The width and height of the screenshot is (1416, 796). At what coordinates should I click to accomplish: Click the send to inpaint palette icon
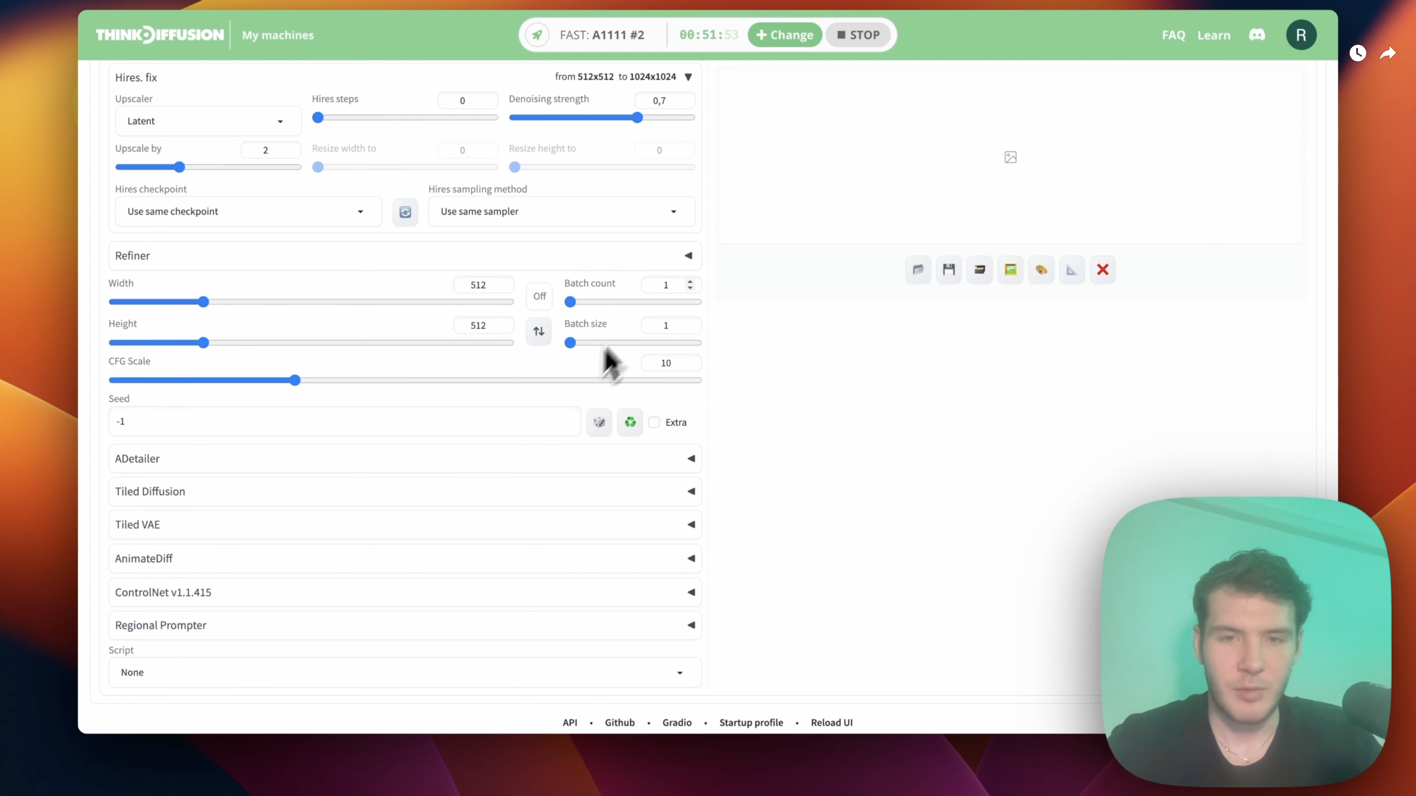pyautogui.click(x=1041, y=270)
